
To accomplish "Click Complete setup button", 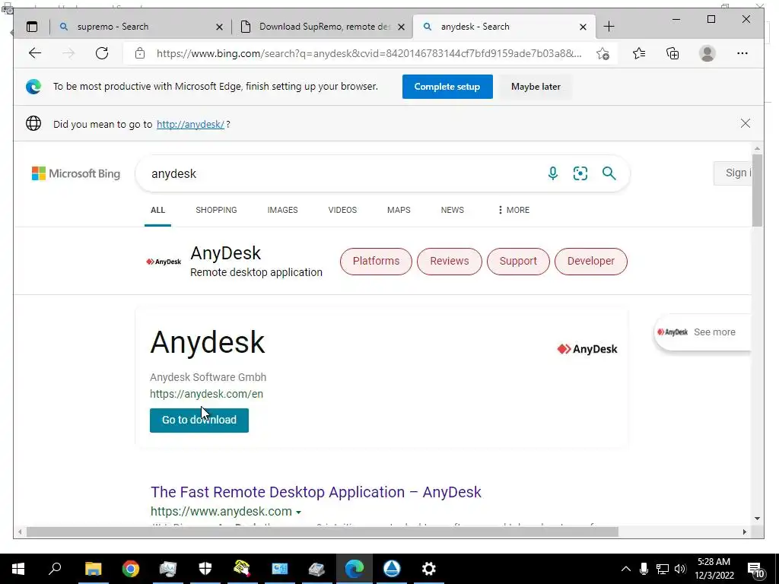I will (447, 87).
